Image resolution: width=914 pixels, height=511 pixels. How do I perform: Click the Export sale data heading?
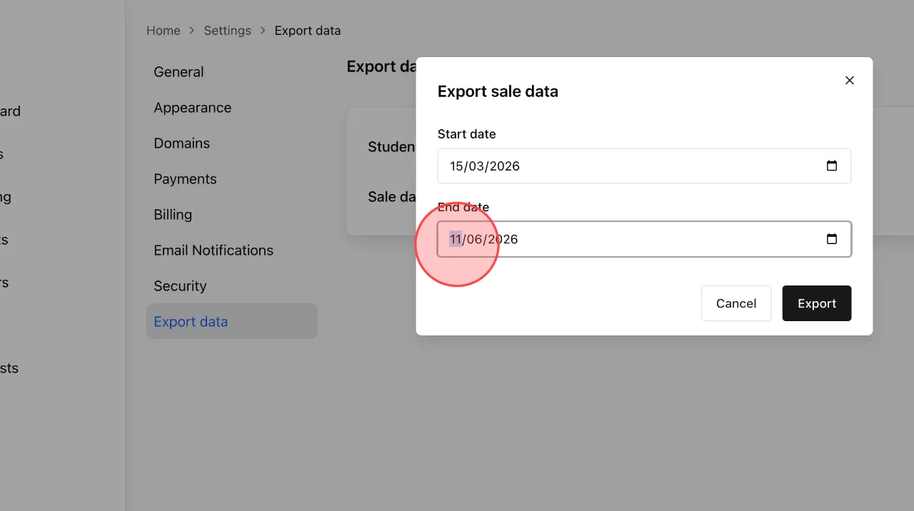coord(498,91)
